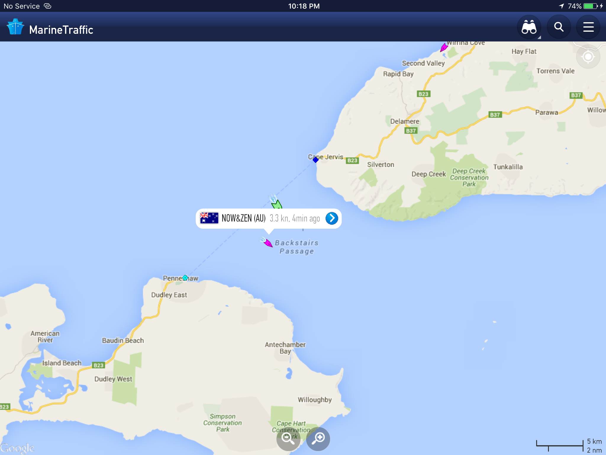The width and height of the screenshot is (606, 455).
Task: Tap the search magnifier icon
Action: 559,27
